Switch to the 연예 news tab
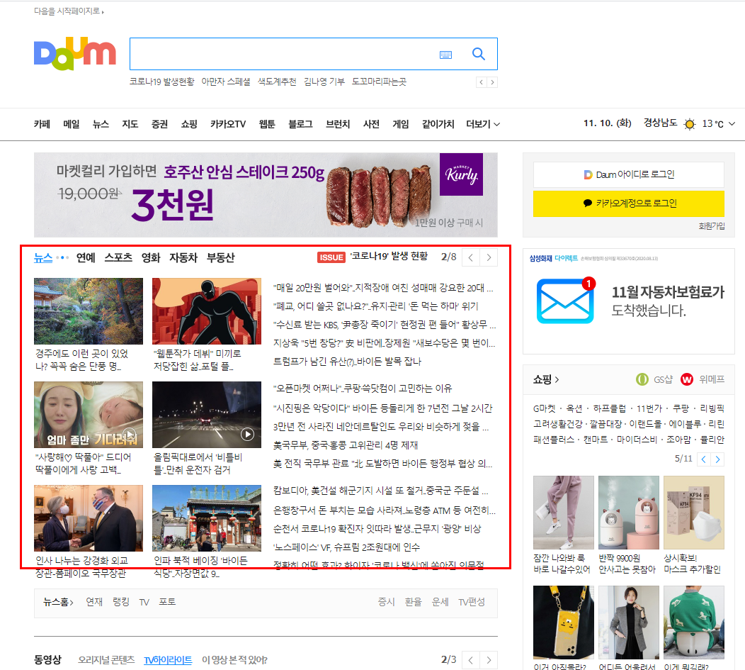 86,258
